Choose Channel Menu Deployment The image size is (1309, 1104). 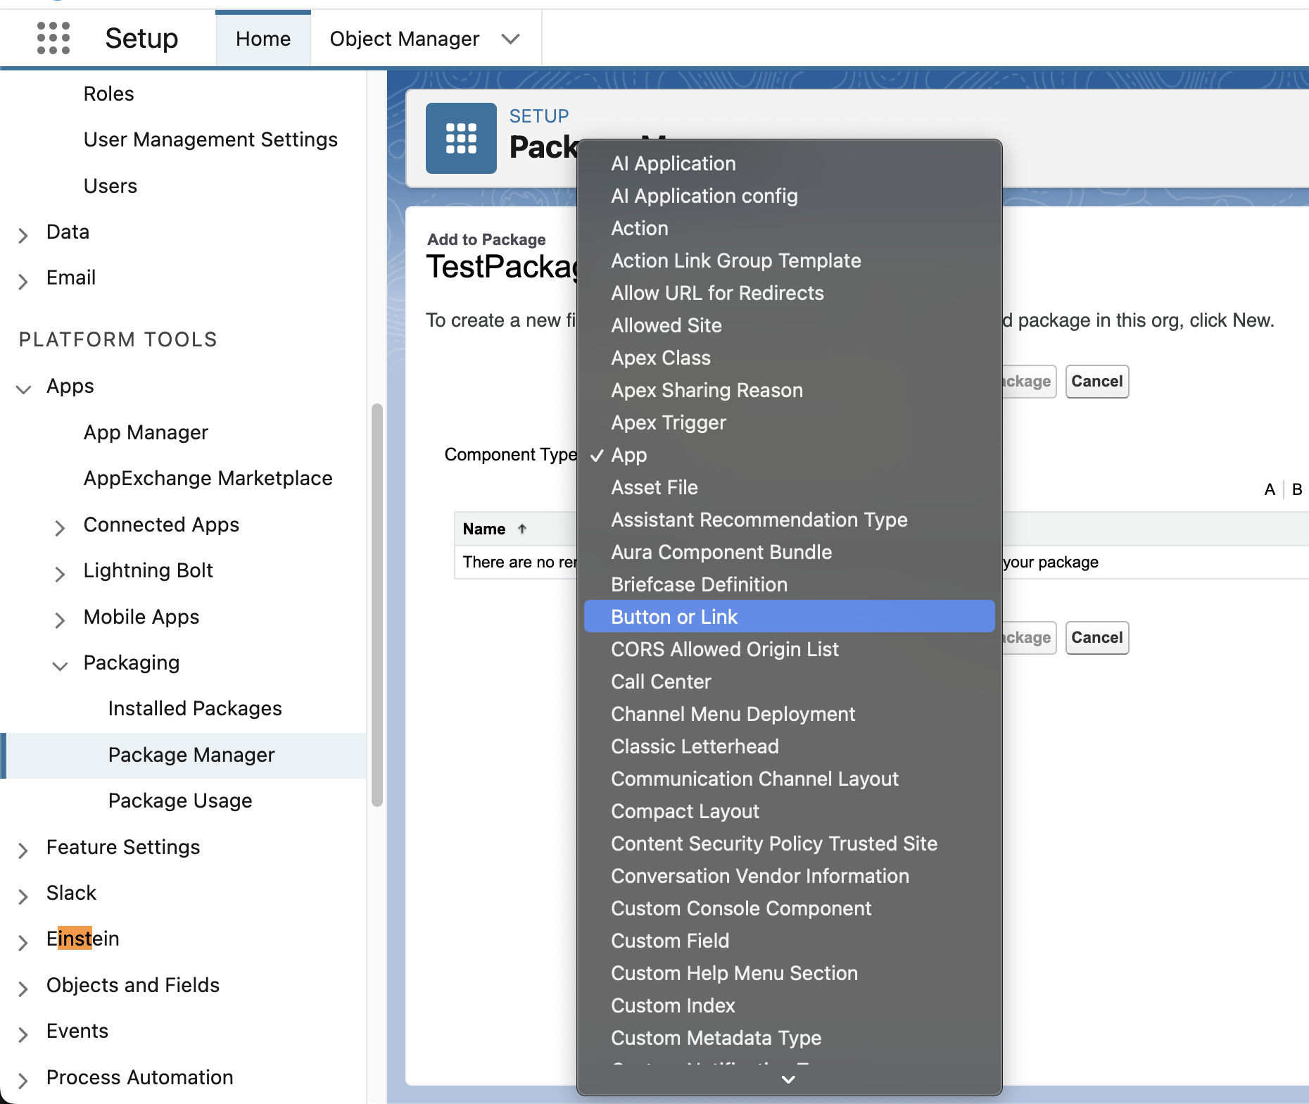(x=790, y=714)
